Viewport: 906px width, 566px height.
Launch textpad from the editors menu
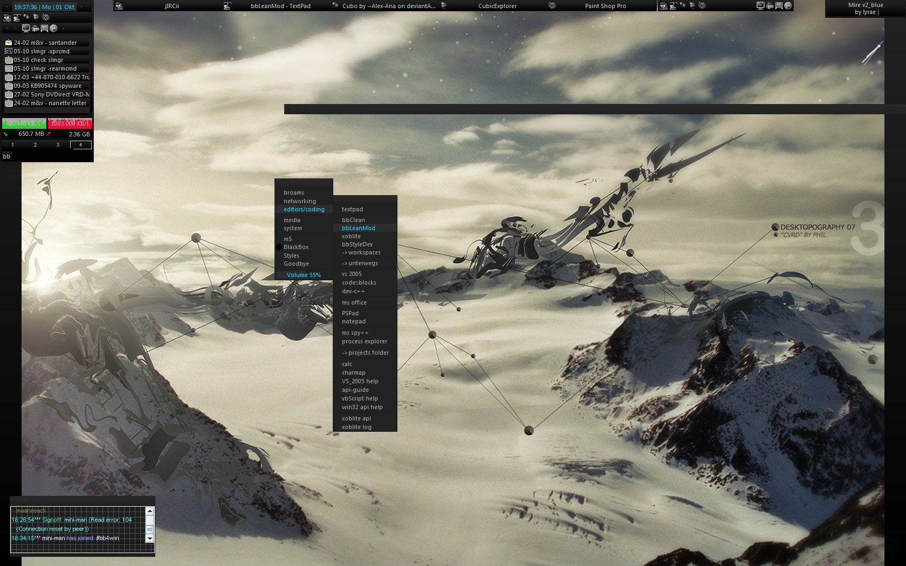pyautogui.click(x=365, y=209)
